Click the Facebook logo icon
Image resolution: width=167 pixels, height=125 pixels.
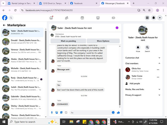(x=5, y=18)
